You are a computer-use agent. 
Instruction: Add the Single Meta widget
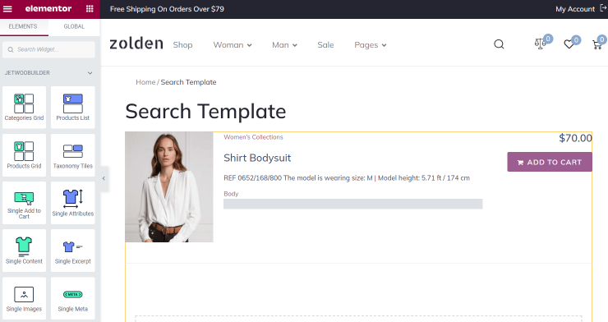tap(73, 298)
